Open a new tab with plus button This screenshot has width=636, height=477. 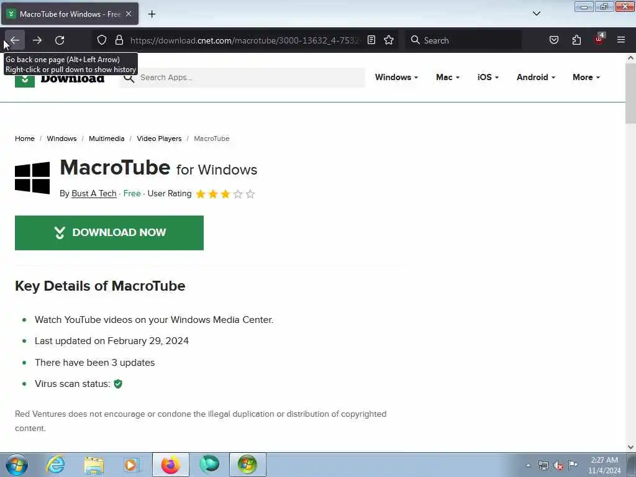(x=152, y=14)
